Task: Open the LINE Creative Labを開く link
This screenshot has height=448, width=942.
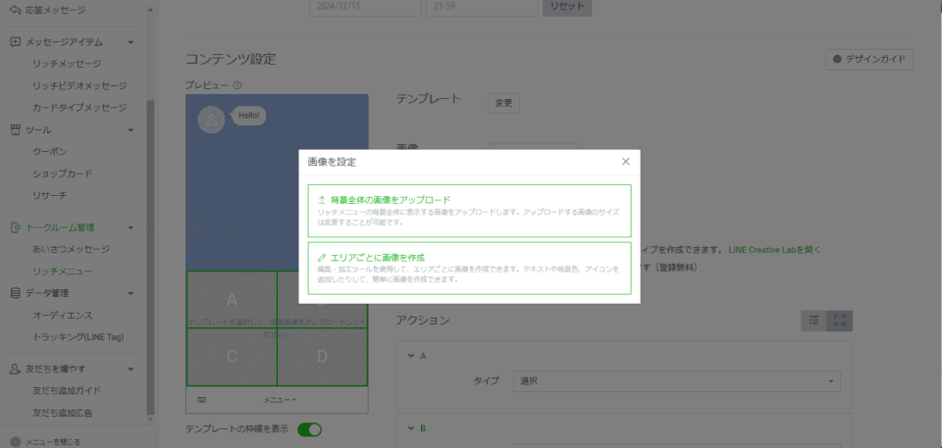Action: [x=774, y=249]
